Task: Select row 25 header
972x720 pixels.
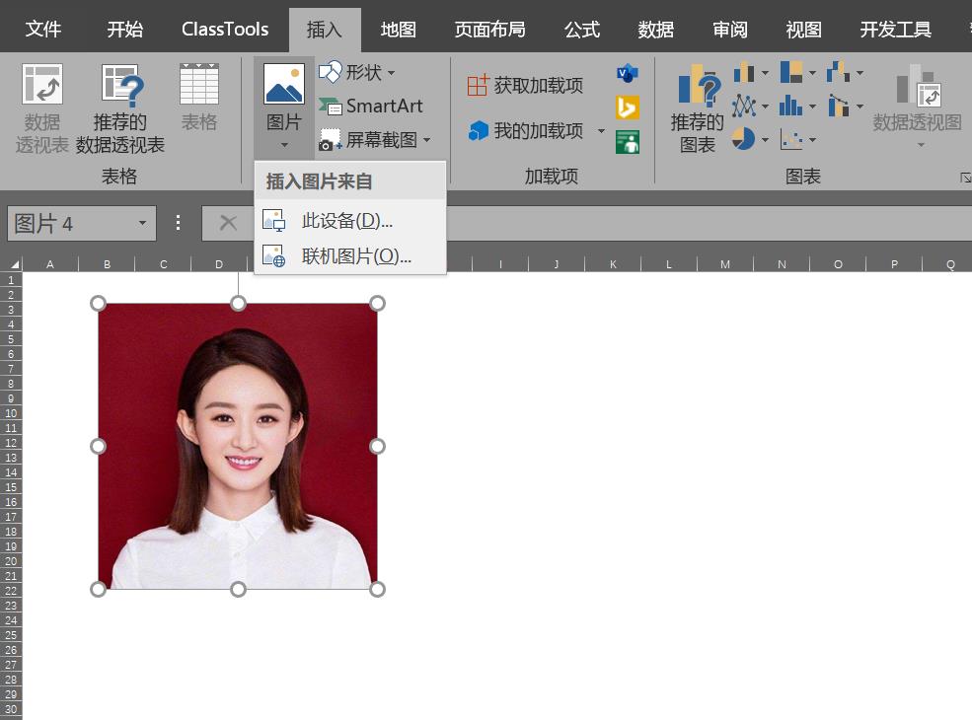Action: pyautogui.click(x=11, y=635)
